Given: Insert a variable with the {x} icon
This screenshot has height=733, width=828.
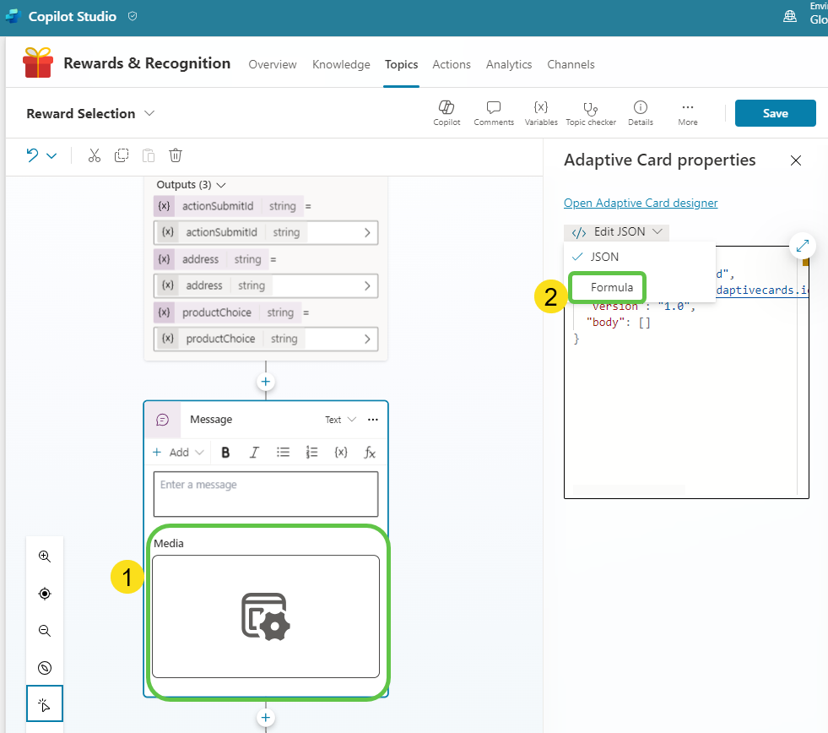Looking at the screenshot, I should (341, 452).
